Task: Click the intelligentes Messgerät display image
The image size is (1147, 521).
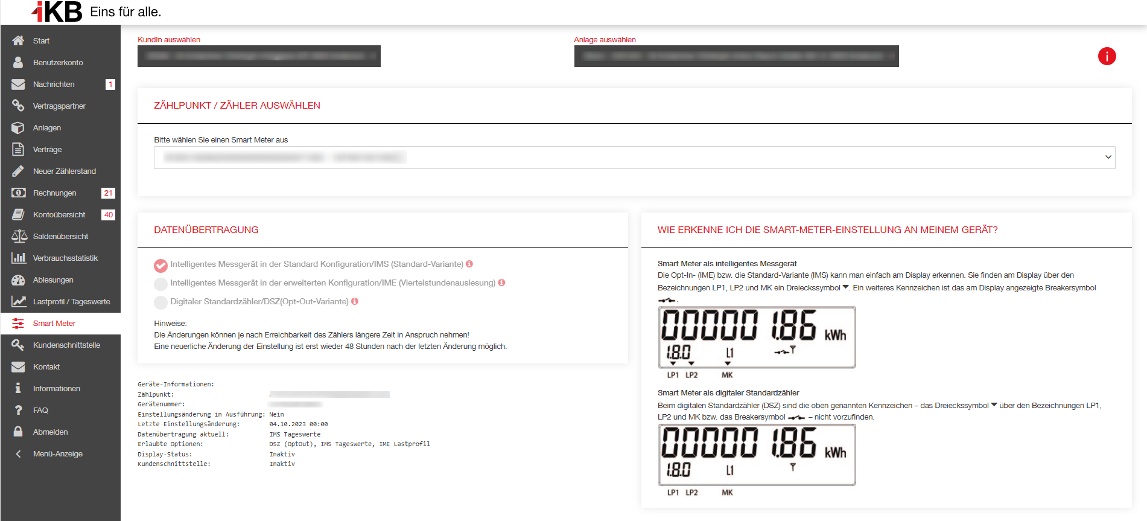Action: tap(757, 338)
